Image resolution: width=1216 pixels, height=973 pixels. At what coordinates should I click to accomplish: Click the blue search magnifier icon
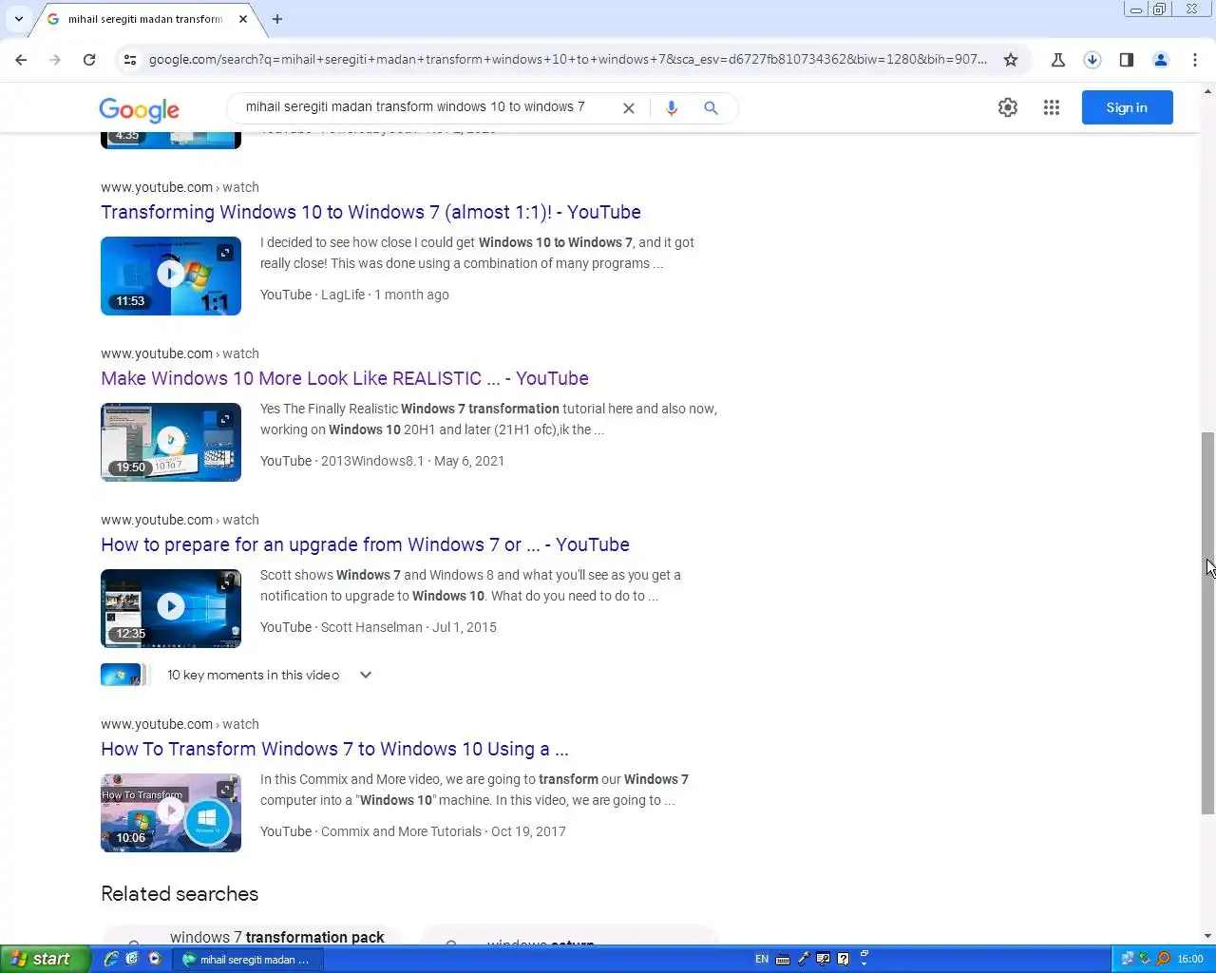711,108
